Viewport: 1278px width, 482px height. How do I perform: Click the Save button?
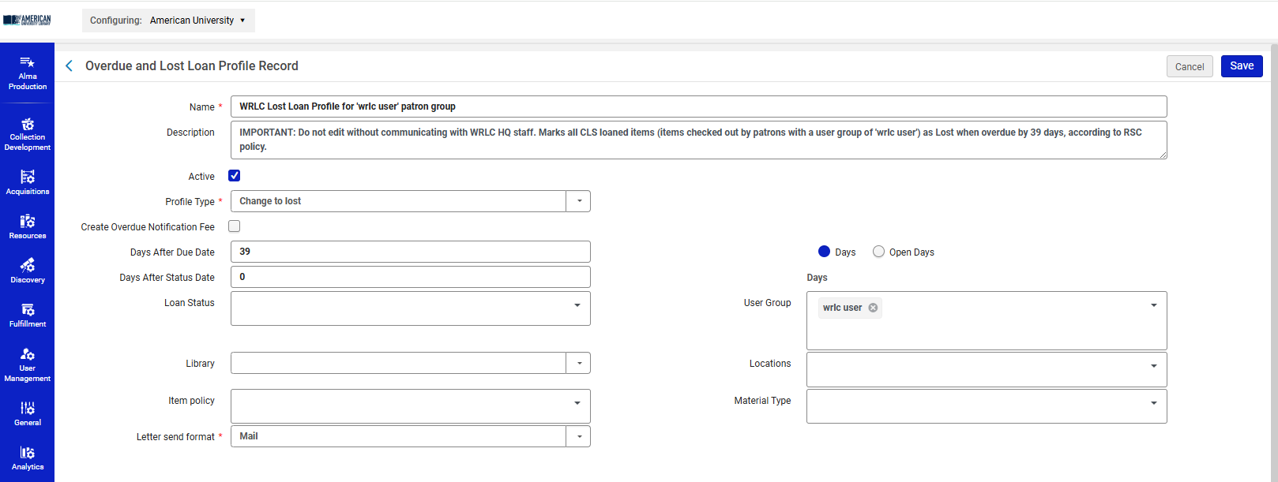coord(1242,66)
